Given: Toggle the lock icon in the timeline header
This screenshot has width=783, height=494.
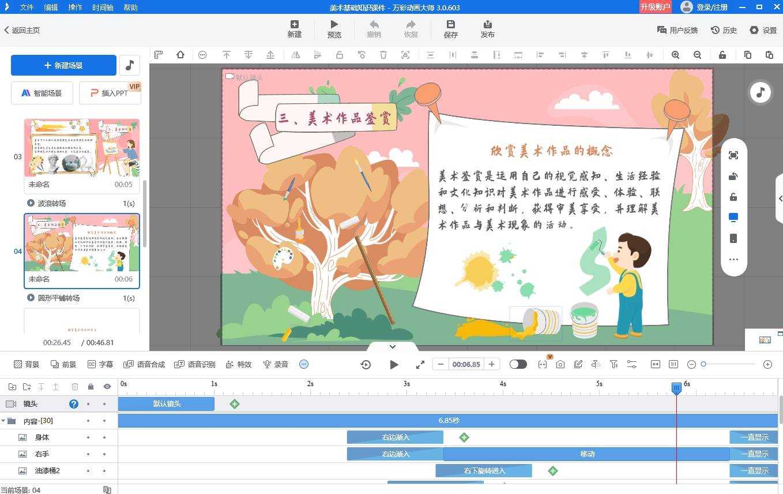Looking at the screenshot, I should tap(91, 387).
